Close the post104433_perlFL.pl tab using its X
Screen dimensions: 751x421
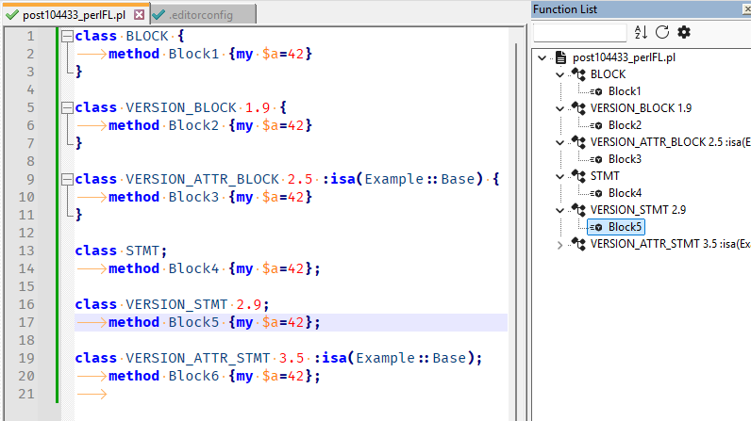click(139, 15)
